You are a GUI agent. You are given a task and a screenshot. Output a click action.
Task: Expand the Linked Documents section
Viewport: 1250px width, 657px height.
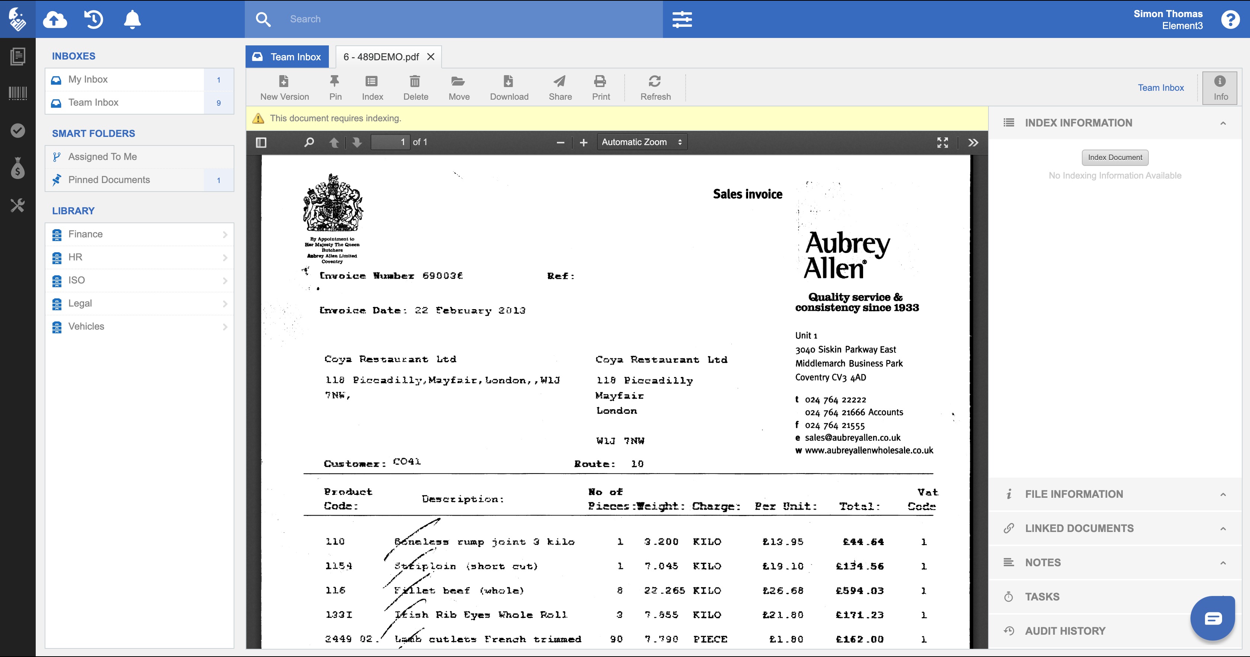tap(1115, 528)
